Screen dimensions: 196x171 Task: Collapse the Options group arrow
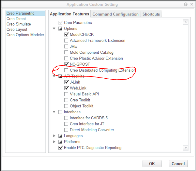click(x=54, y=29)
